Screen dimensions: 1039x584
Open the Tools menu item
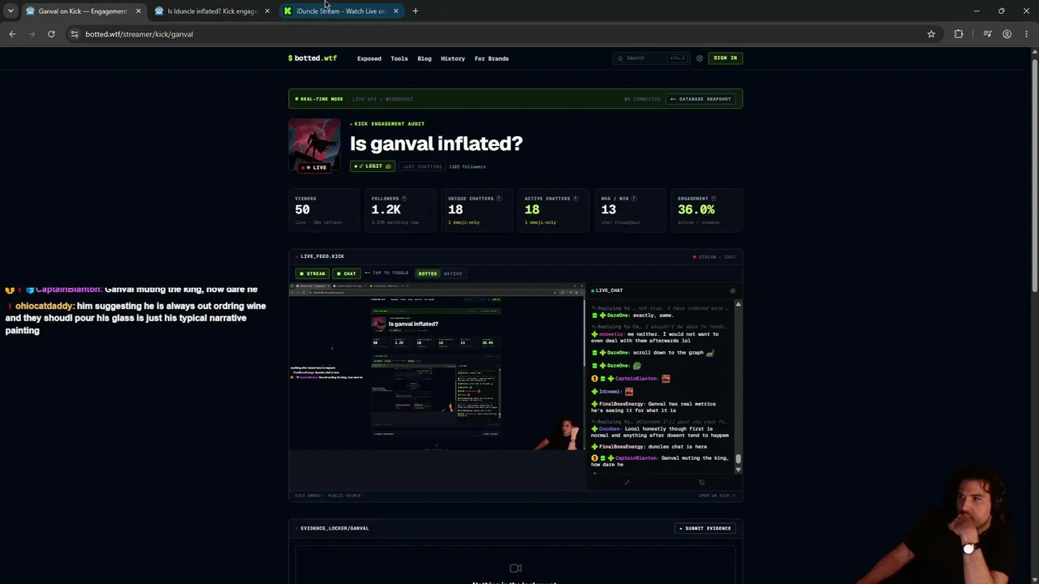[x=399, y=58]
